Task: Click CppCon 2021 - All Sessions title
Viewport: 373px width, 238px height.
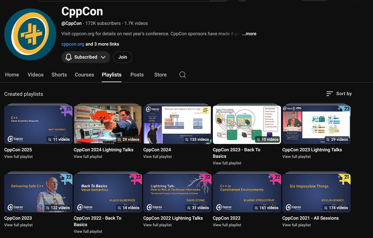Action: coord(311,218)
